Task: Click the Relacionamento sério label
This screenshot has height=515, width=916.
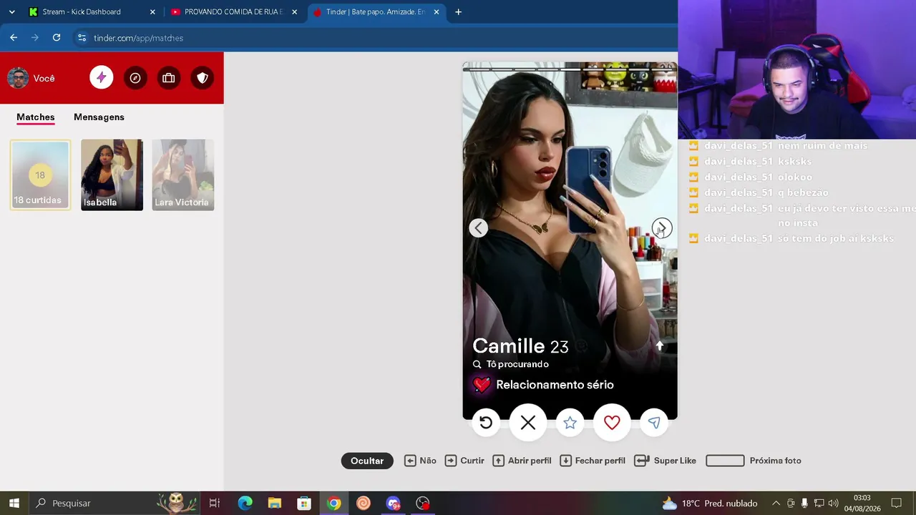Action: point(555,385)
